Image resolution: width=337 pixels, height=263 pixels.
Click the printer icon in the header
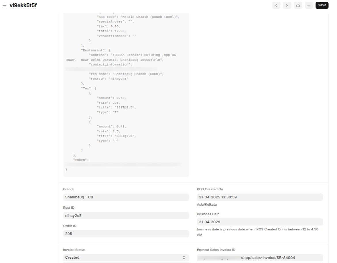pos(298,5)
